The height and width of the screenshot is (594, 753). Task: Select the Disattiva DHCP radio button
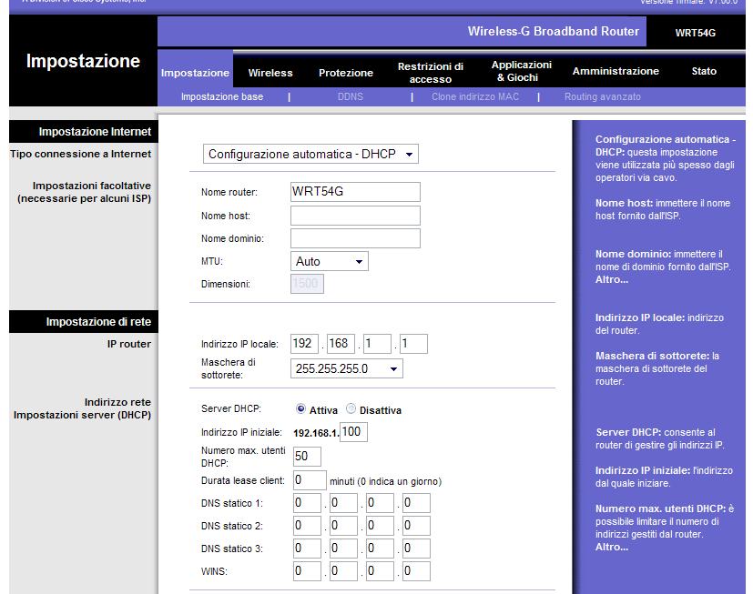tap(351, 408)
